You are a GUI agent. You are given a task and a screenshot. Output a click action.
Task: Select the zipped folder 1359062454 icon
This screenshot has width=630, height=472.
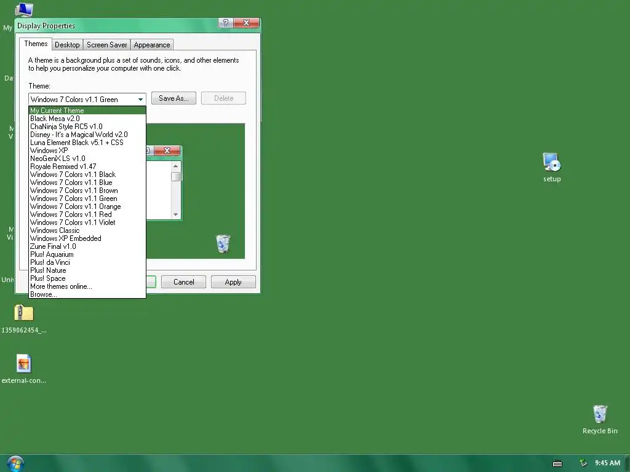[24, 313]
